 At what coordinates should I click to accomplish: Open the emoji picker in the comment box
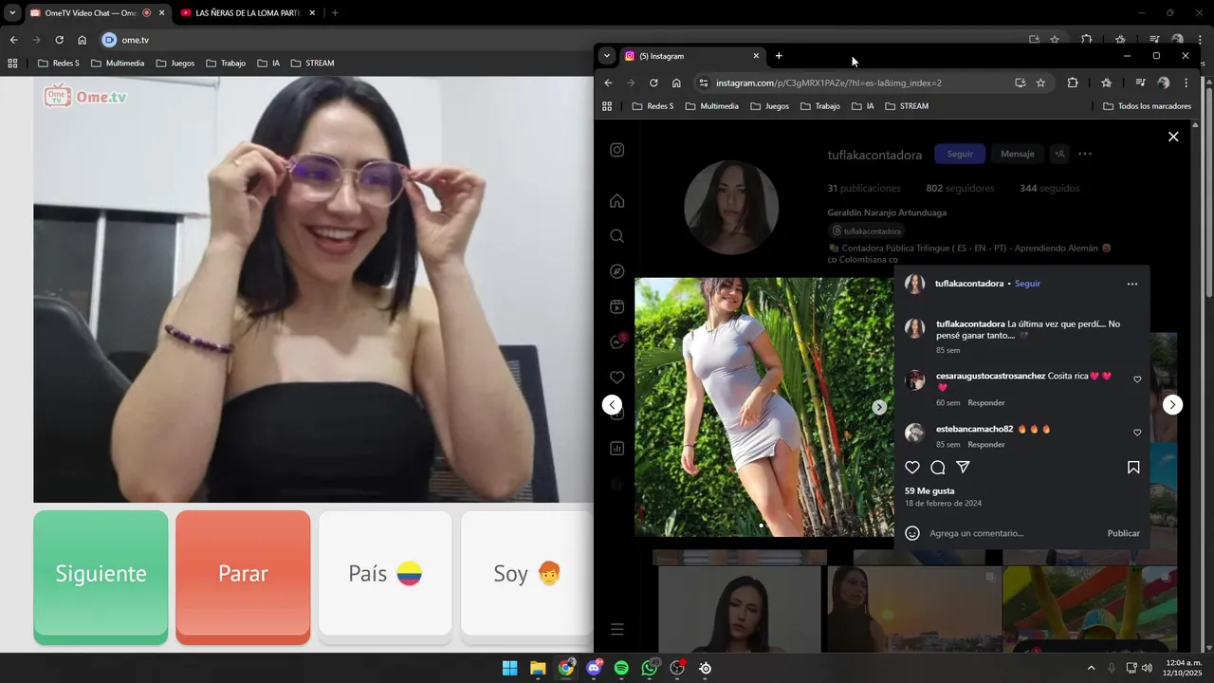pos(912,533)
